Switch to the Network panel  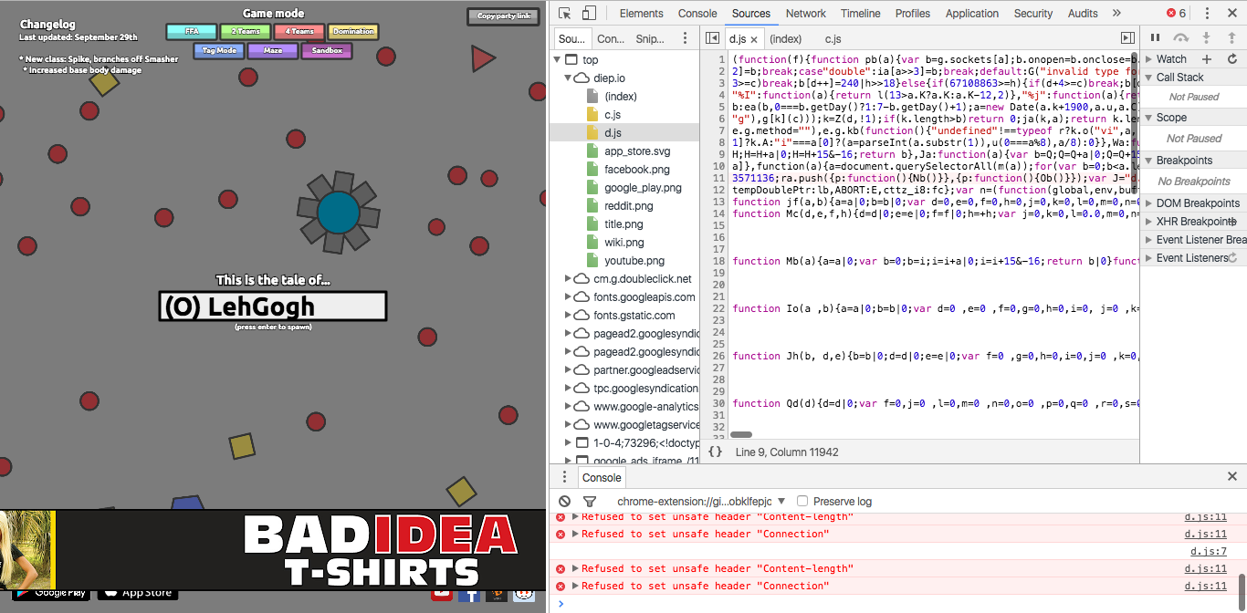pos(805,13)
